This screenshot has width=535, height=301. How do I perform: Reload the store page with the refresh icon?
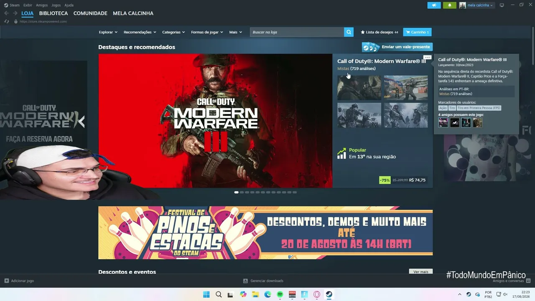coord(6,21)
